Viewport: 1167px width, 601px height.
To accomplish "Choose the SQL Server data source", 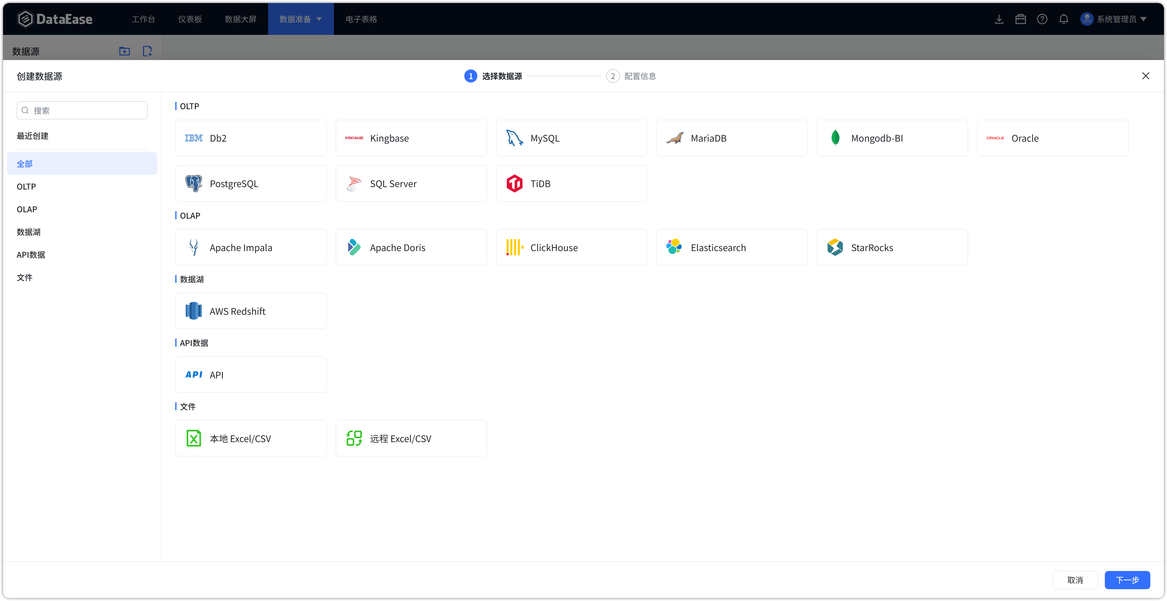I will point(411,183).
